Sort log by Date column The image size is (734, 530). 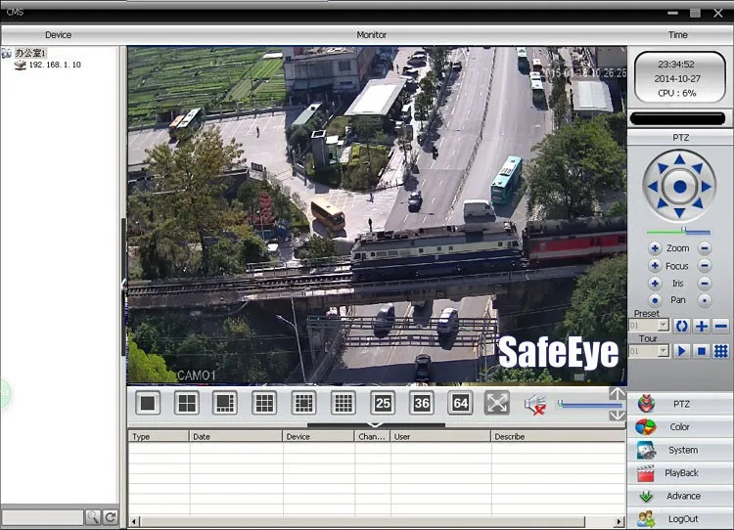point(236,436)
